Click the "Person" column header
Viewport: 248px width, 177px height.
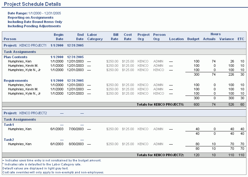coord(10,39)
